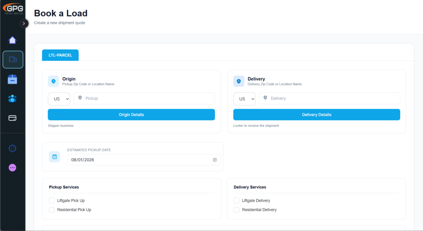Open the Delivery country dropdown
Viewport: 423px width, 231px height.
[244, 99]
